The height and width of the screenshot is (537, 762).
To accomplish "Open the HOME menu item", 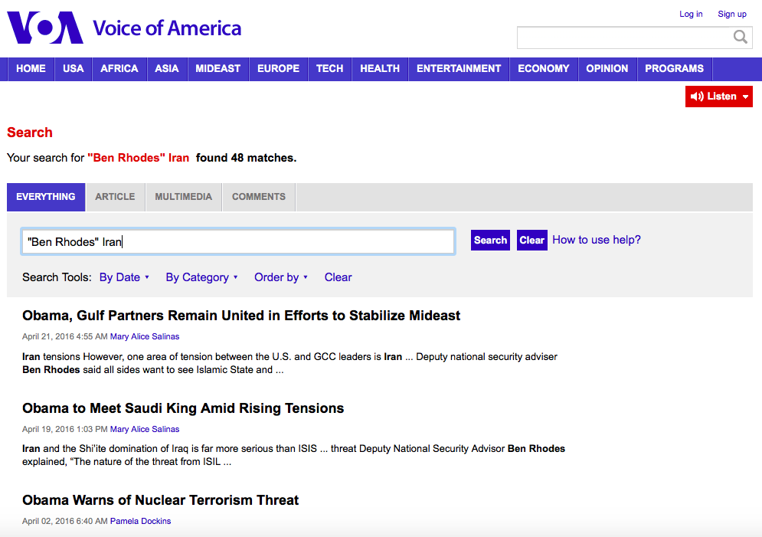I will coord(31,68).
